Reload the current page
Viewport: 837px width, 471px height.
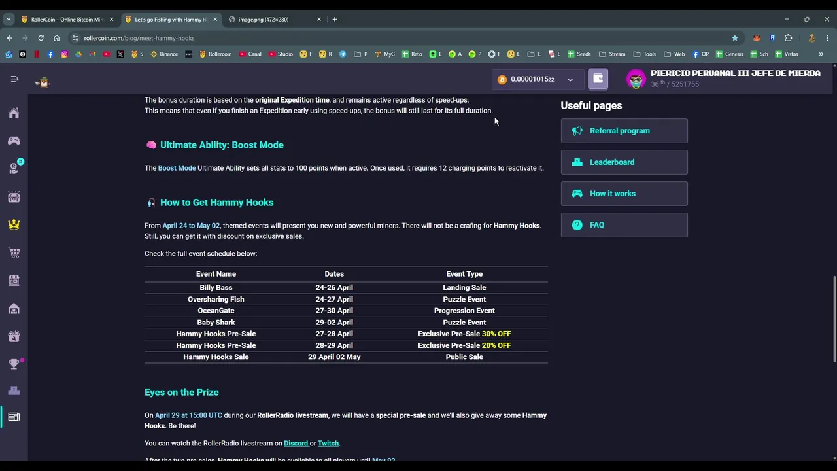(41, 38)
